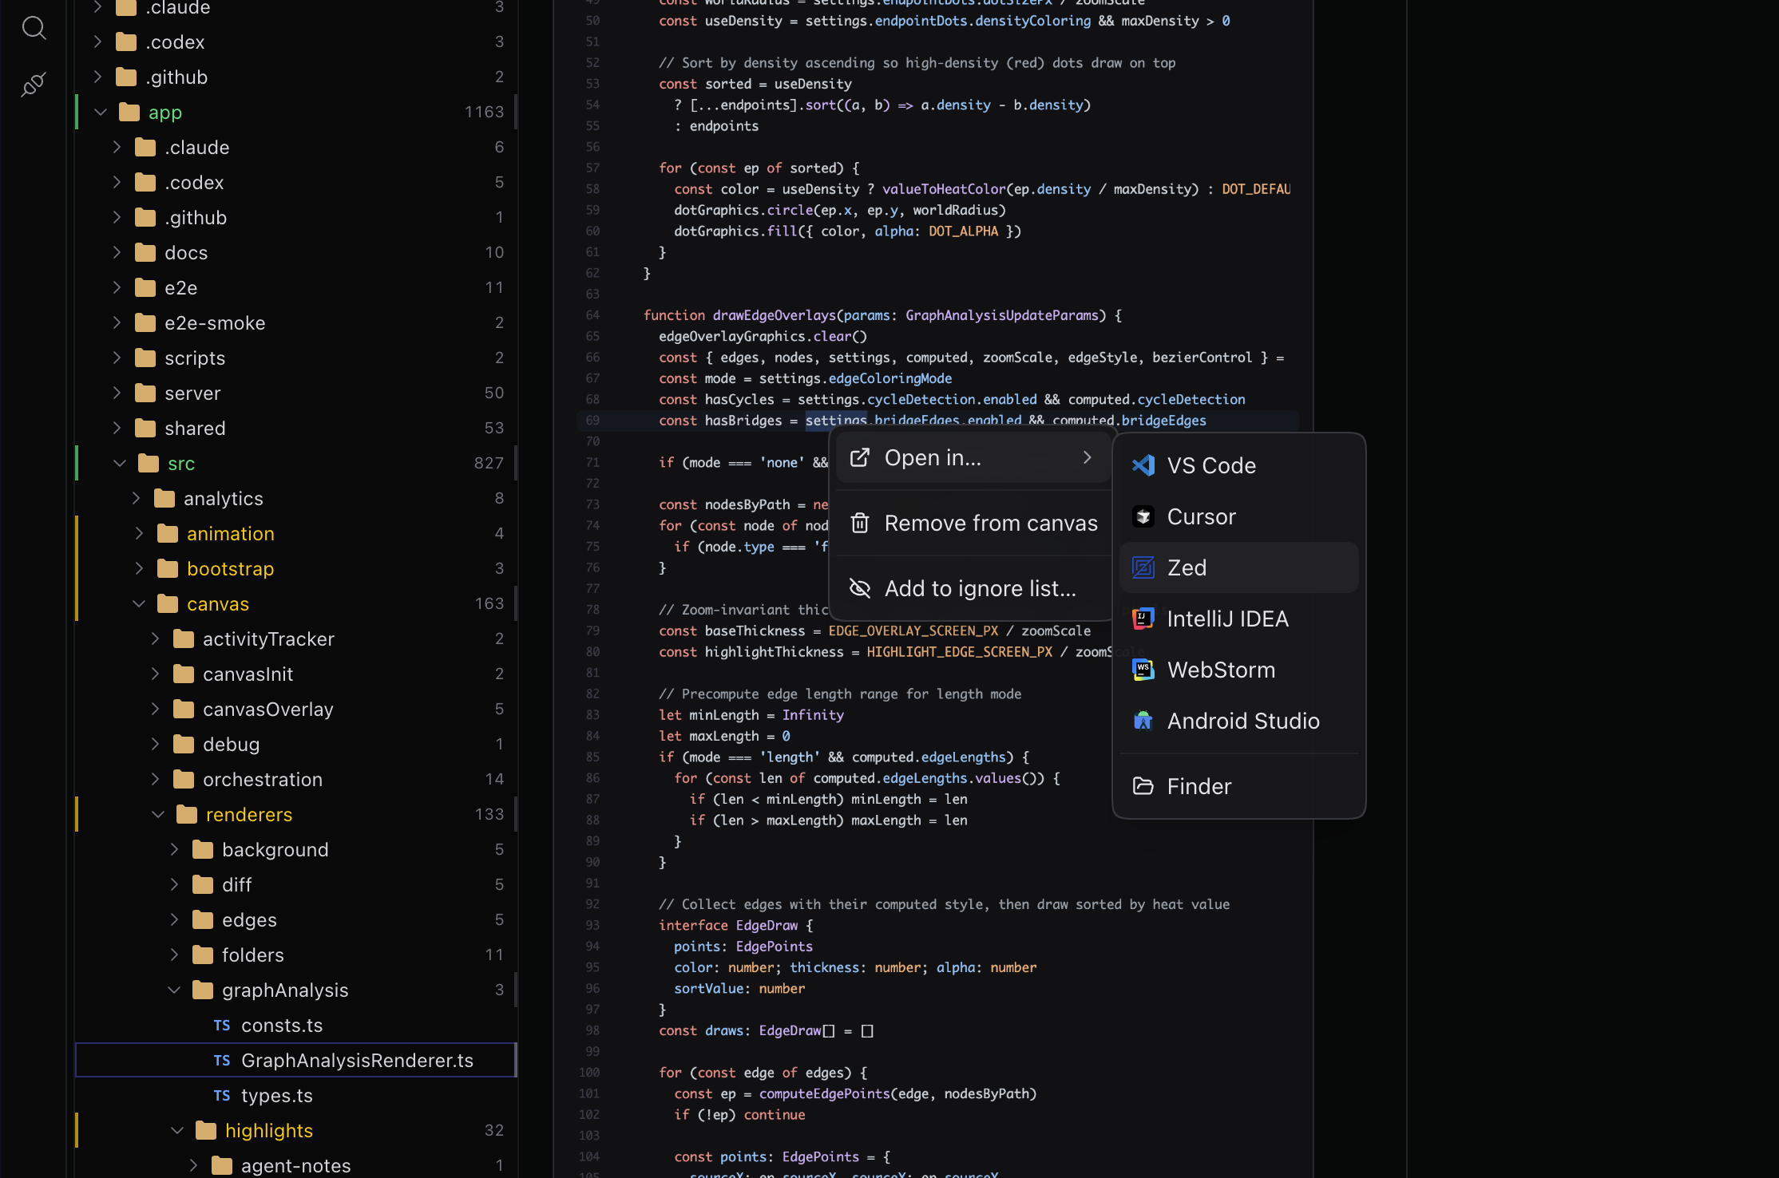Expand the animation folder
Screen dimensions: 1779x1178
pos(139,534)
